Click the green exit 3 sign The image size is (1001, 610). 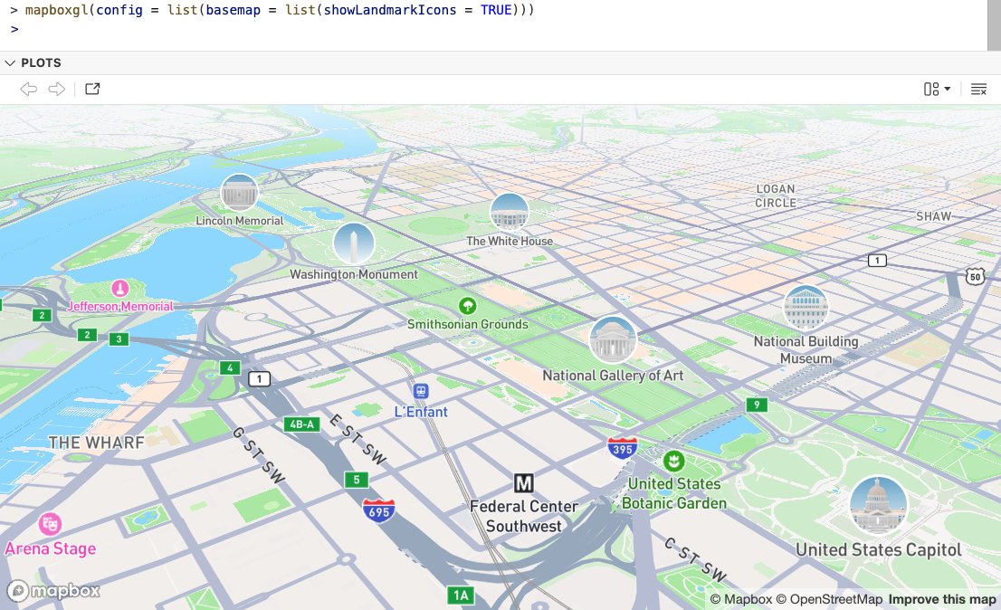tap(119, 338)
